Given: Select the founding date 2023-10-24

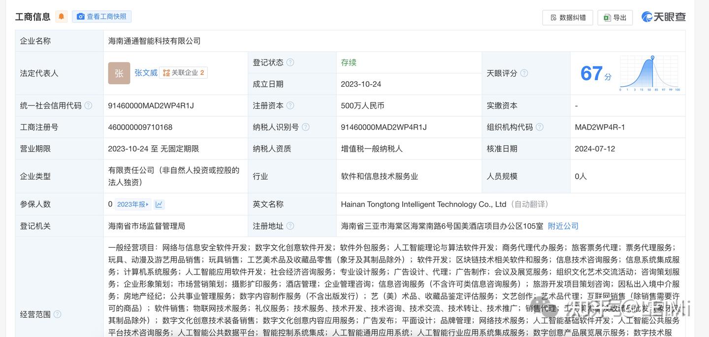Looking at the screenshot, I should pyautogui.click(x=361, y=84).
